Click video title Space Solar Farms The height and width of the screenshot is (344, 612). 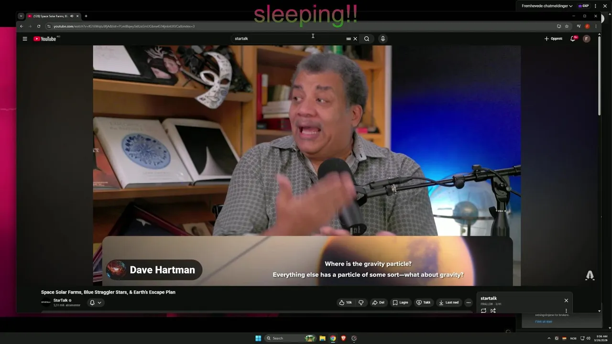point(108,292)
